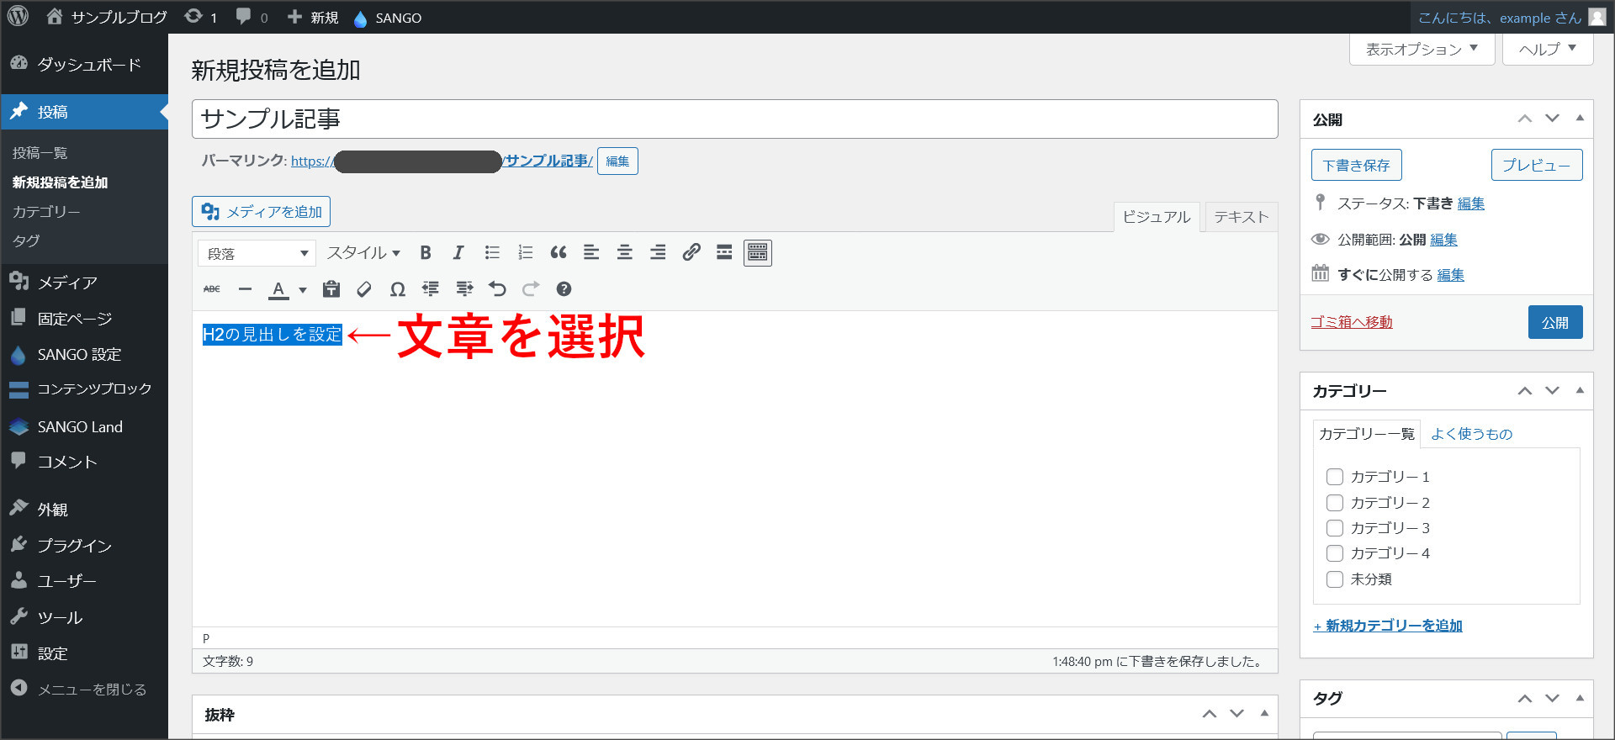1615x740 pixels.
Task: Tick the 未分類 category checkbox
Action: pos(1335,579)
